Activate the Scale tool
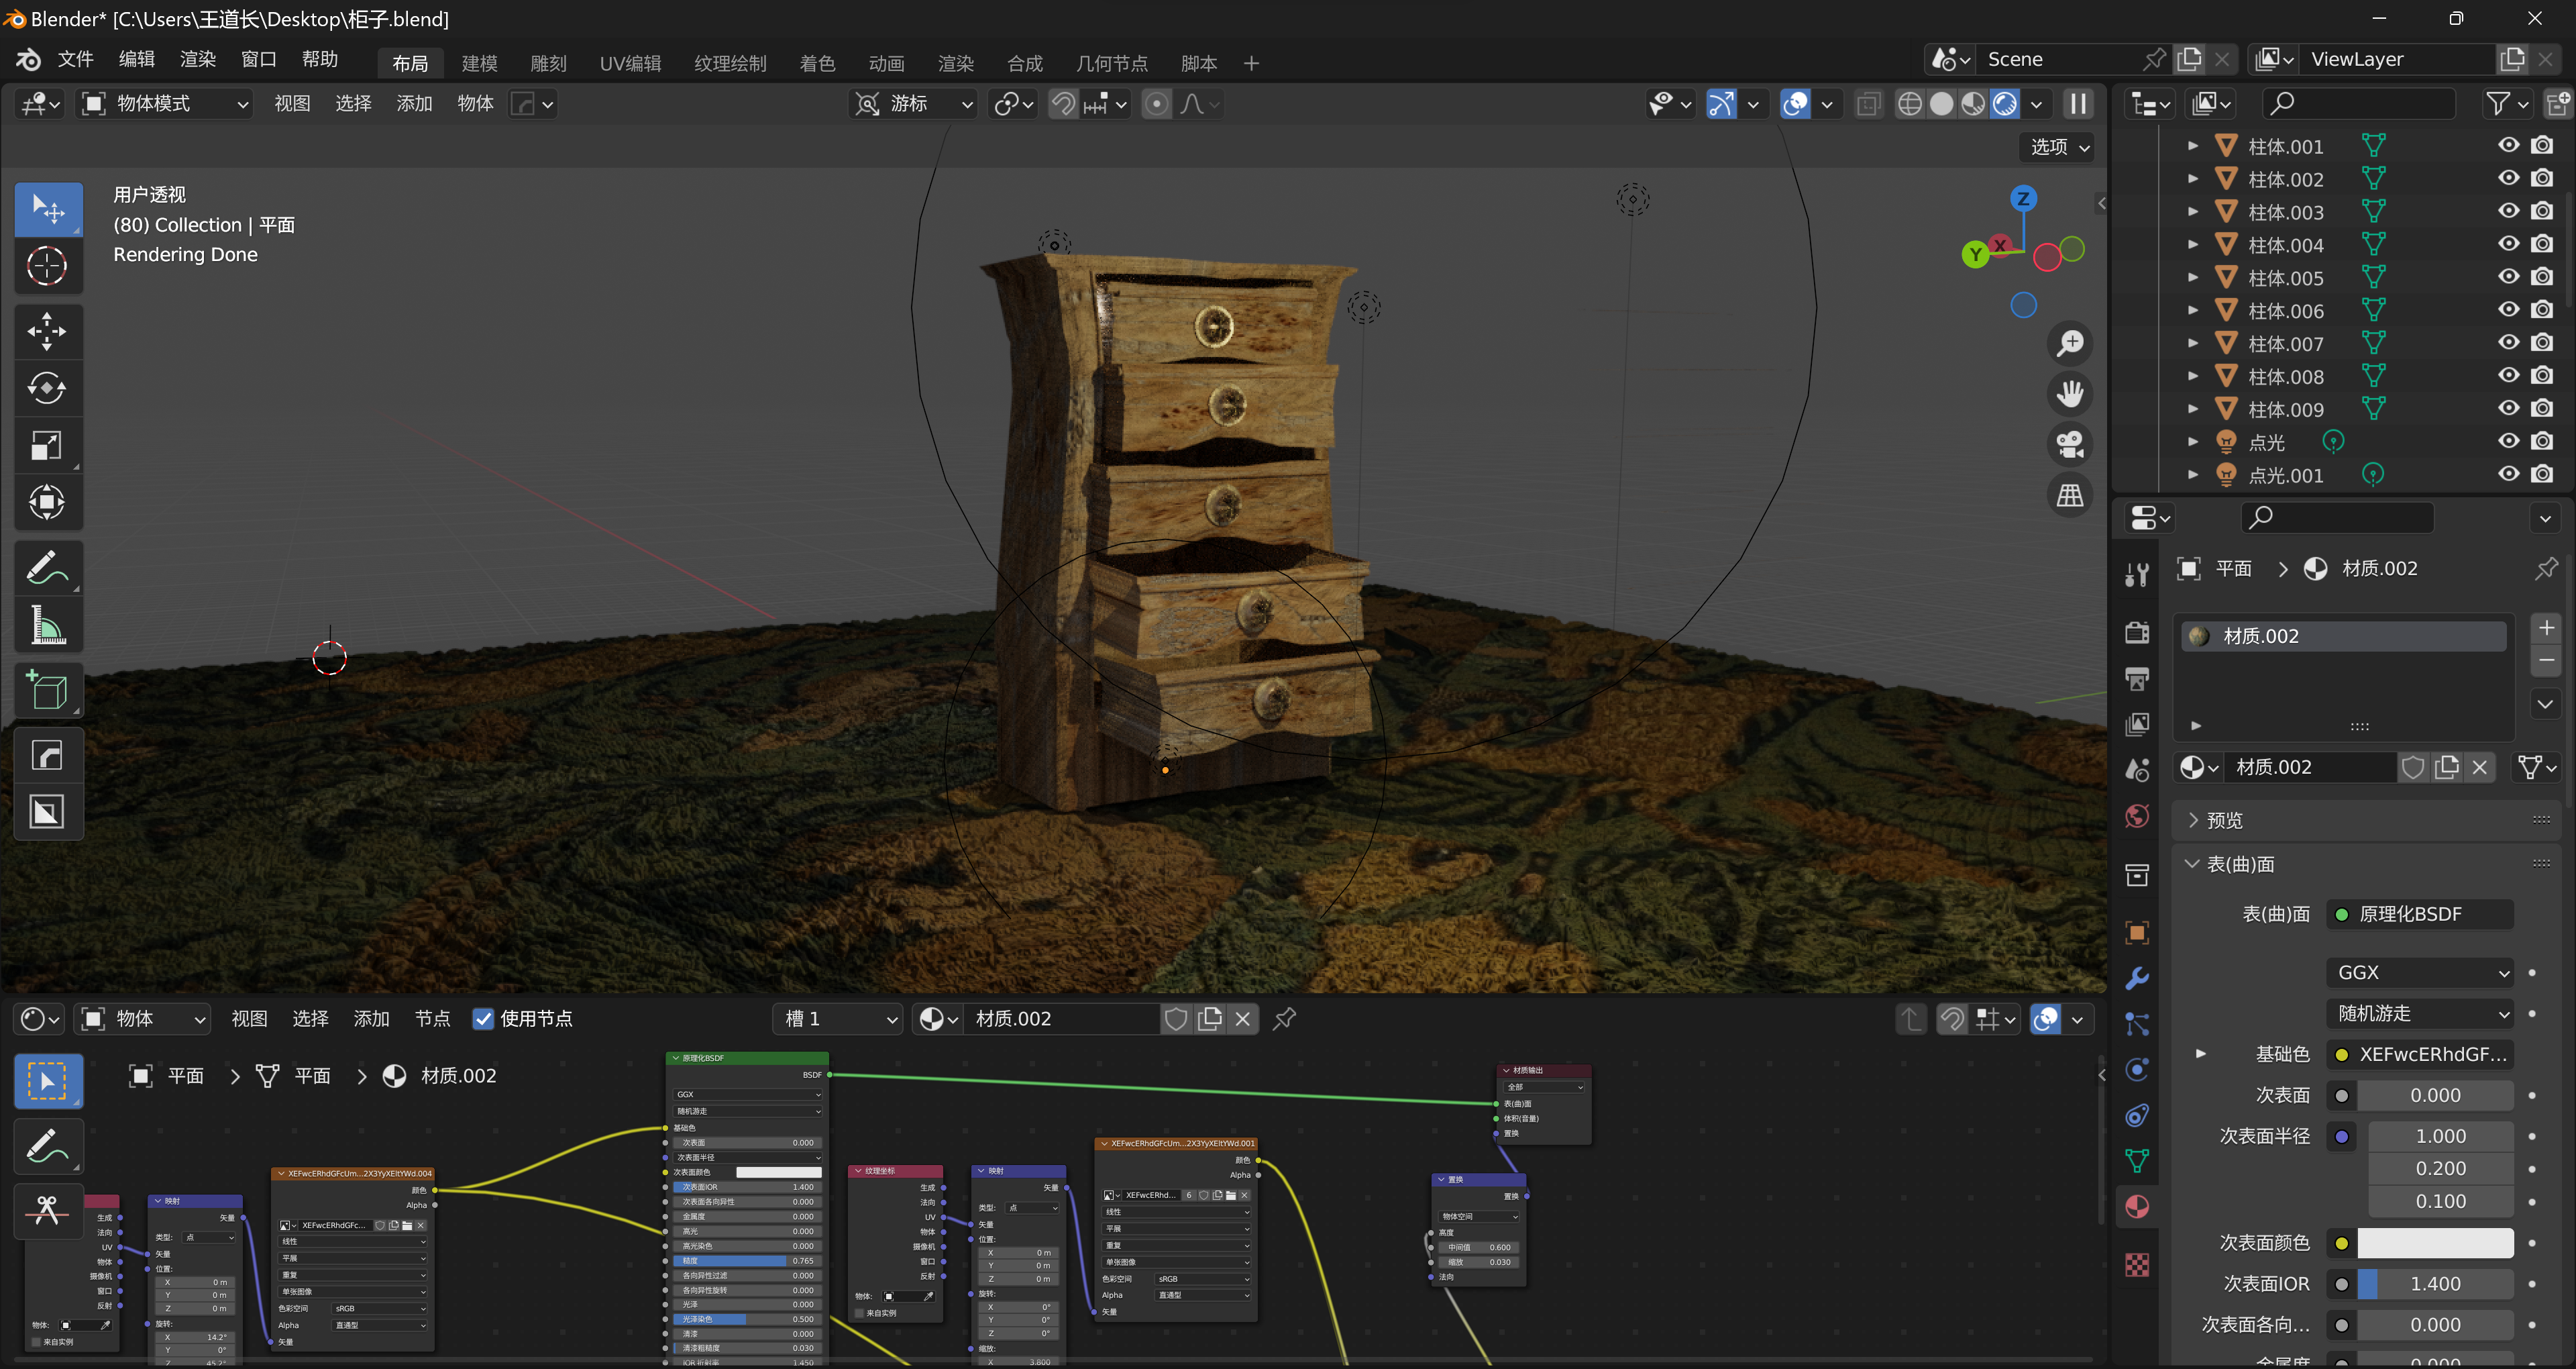Screen dimensions: 2576x1369 [x=47, y=446]
